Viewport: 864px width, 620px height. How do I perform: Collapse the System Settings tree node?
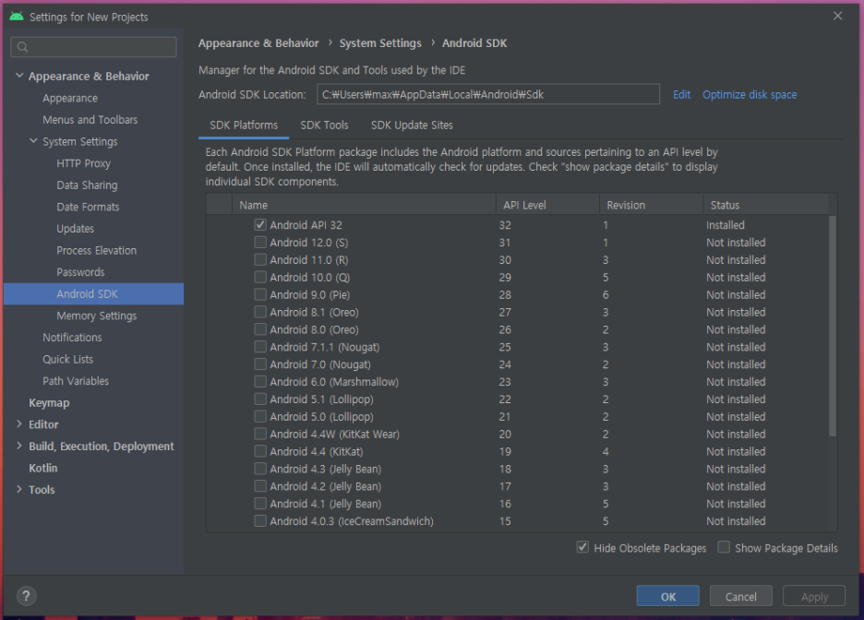33,141
